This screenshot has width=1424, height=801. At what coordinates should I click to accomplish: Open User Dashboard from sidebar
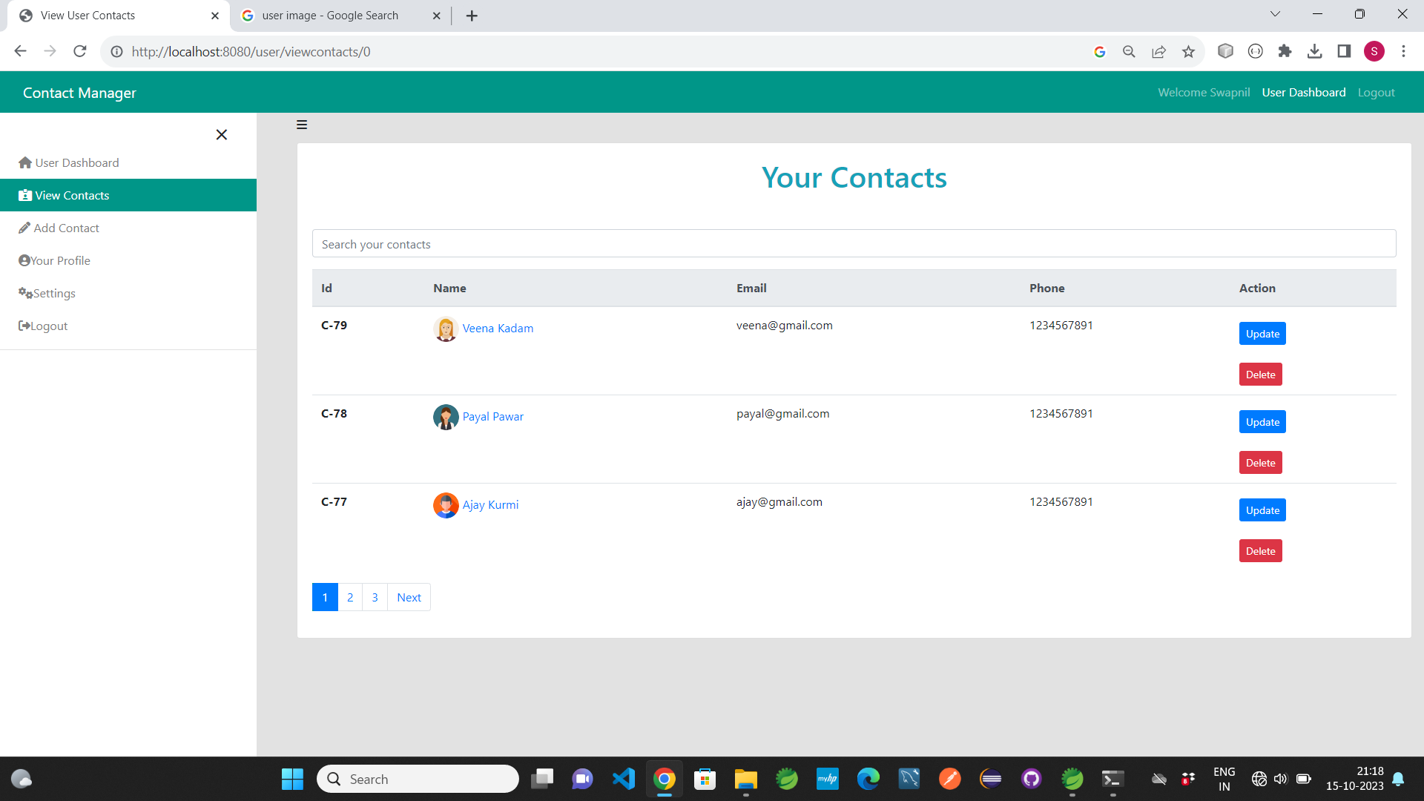coord(76,162)
